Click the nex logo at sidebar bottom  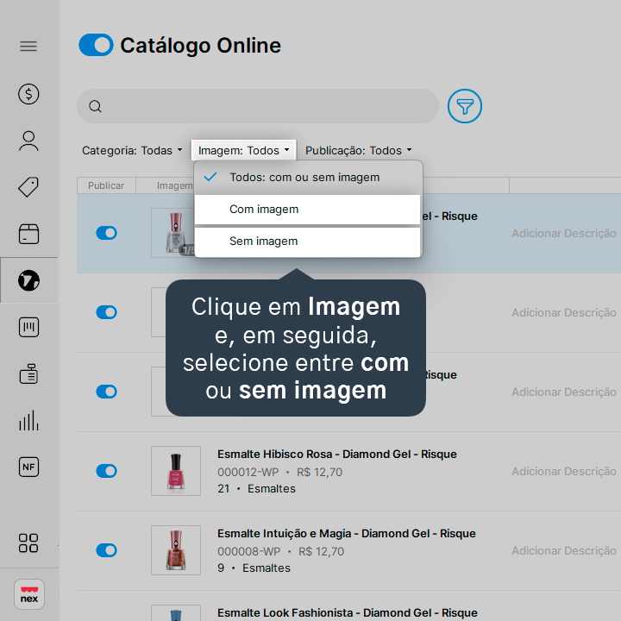(x=29, y=594)
